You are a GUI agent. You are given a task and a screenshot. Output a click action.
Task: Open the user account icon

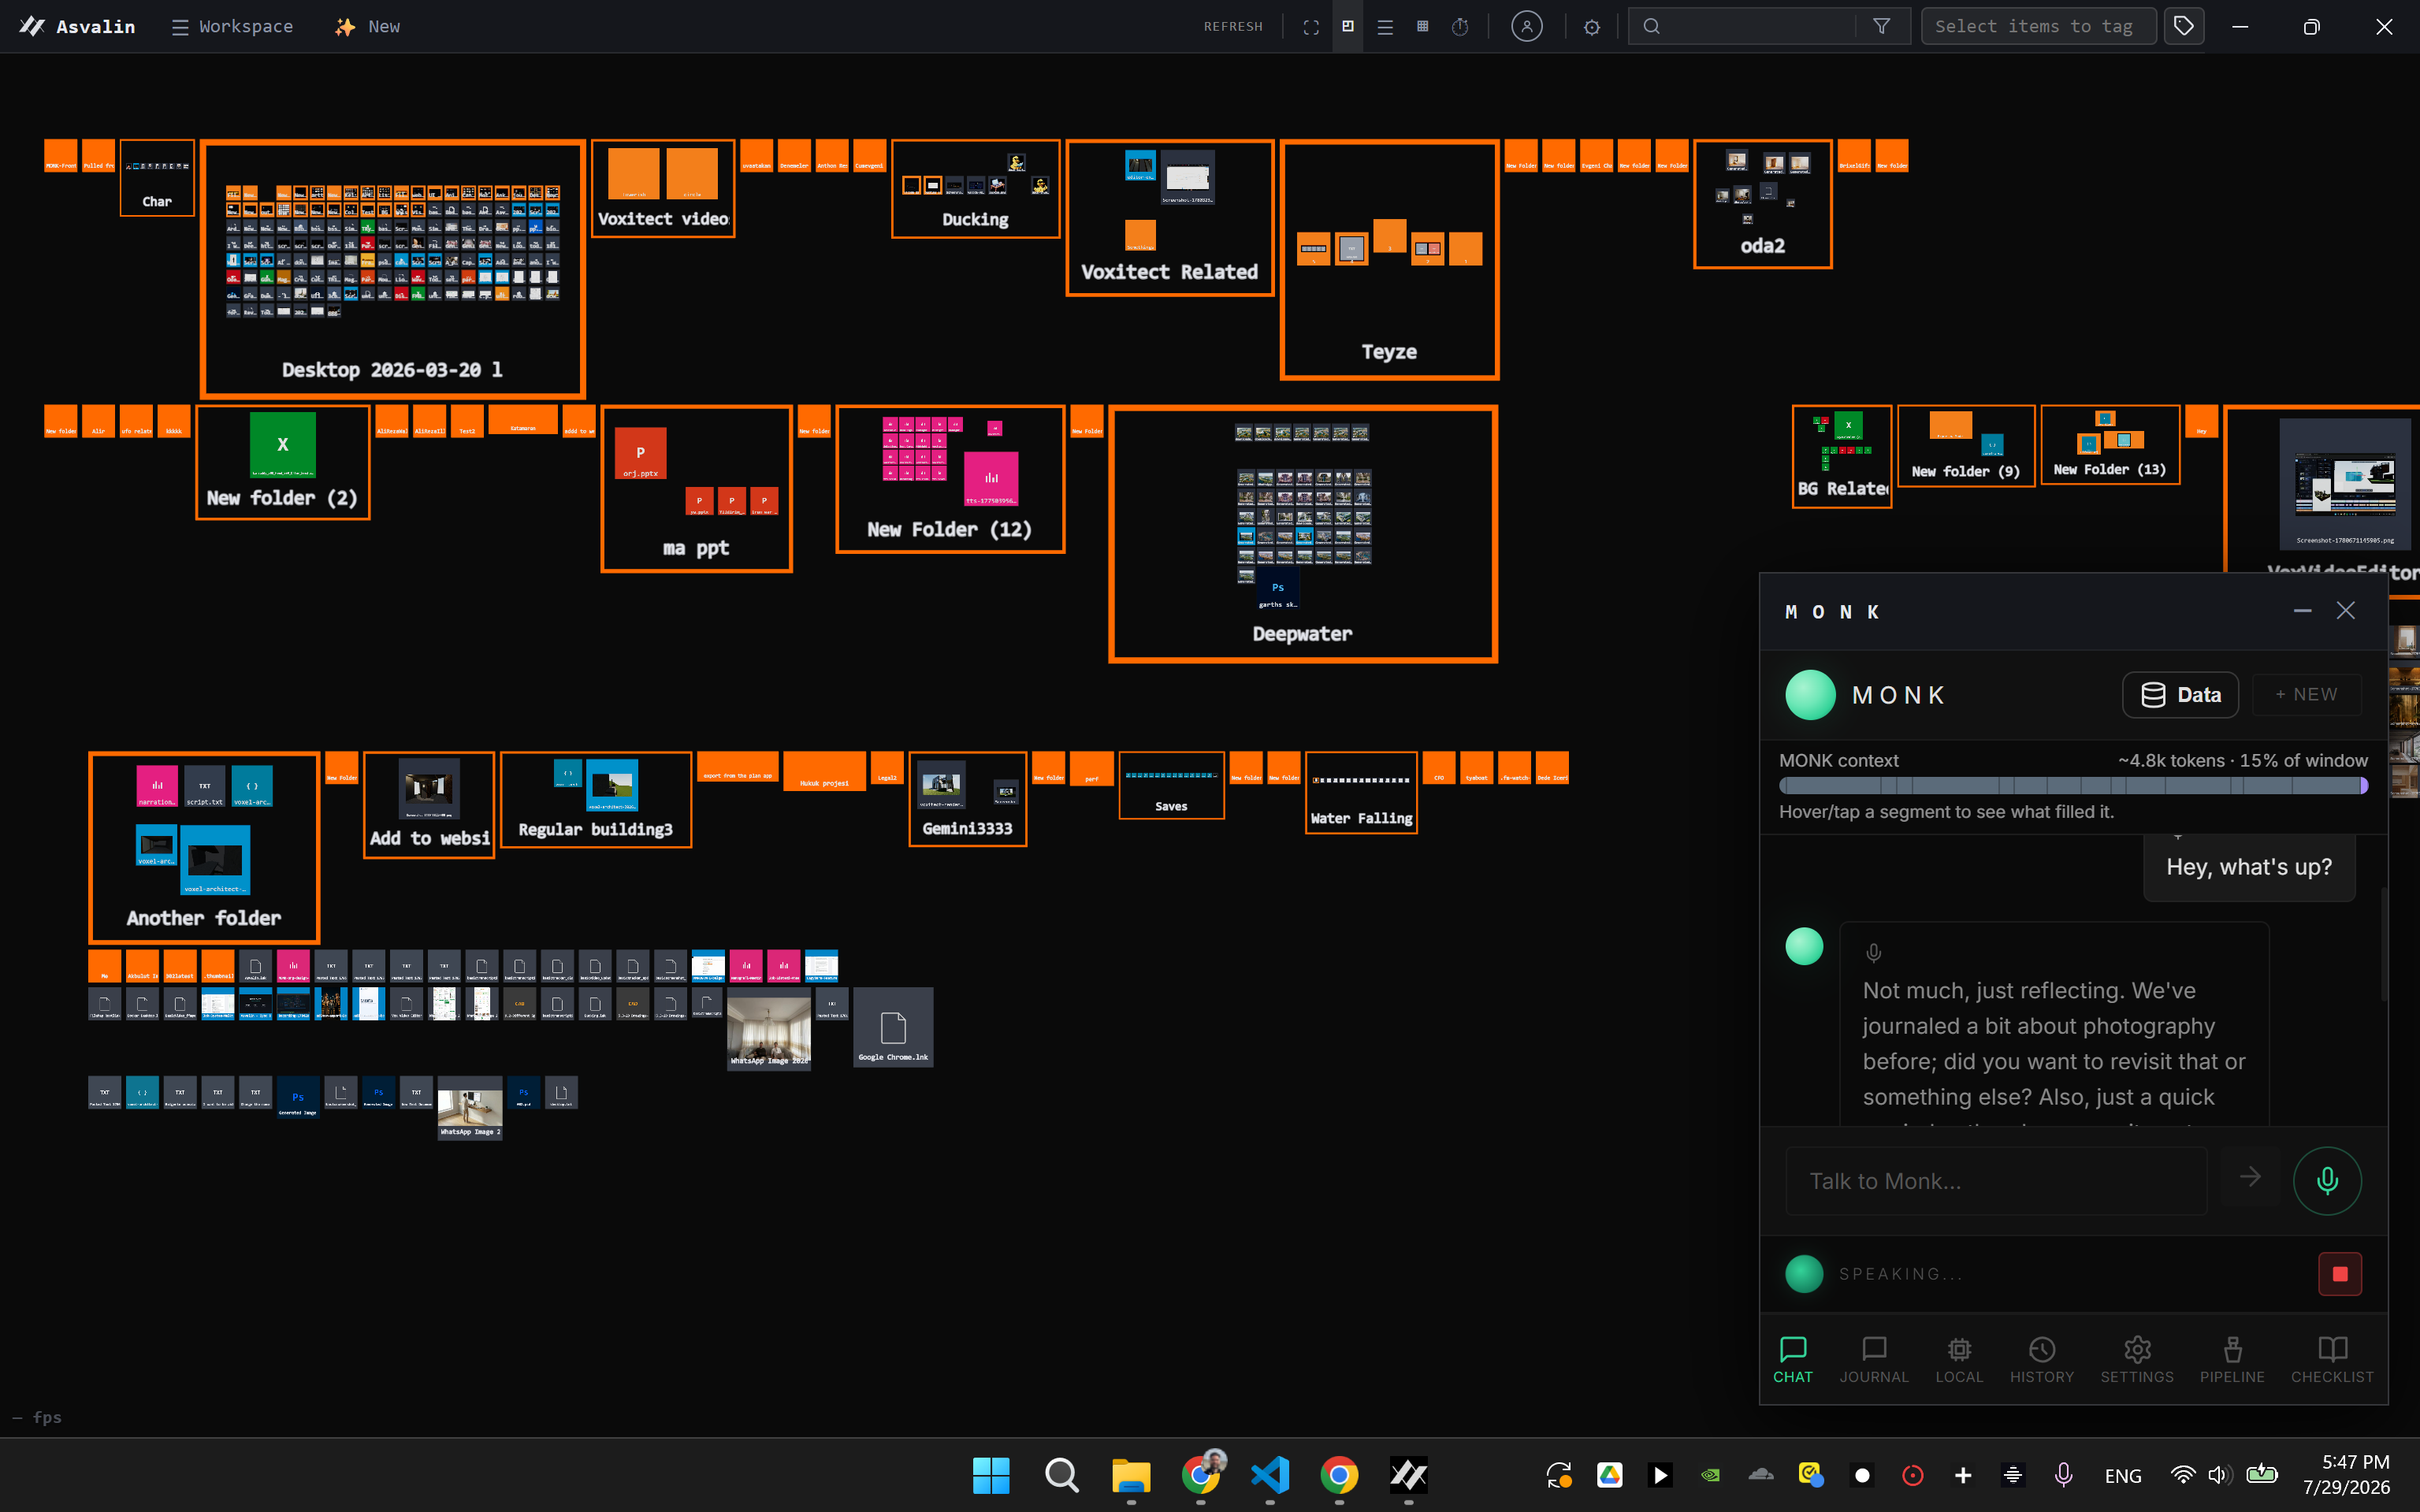[1526, 27]
